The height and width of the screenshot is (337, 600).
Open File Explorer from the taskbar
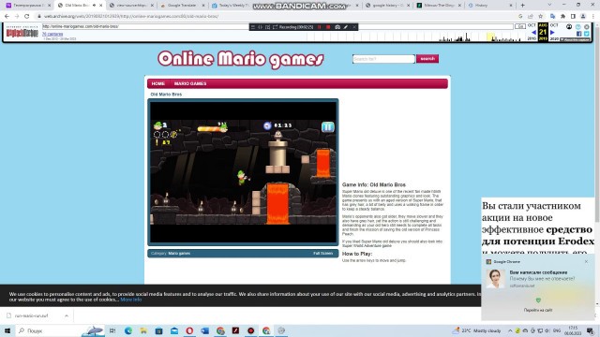click(143, 330)
